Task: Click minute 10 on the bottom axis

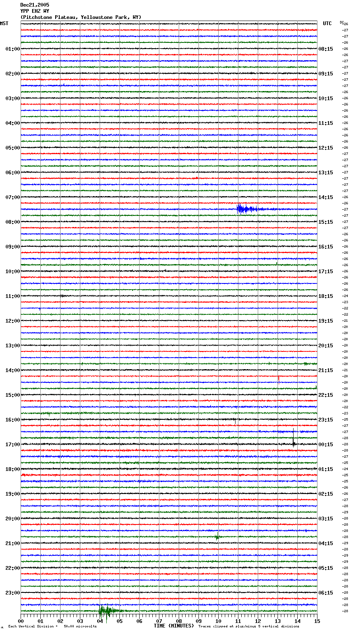Action: tap(218, 621)
